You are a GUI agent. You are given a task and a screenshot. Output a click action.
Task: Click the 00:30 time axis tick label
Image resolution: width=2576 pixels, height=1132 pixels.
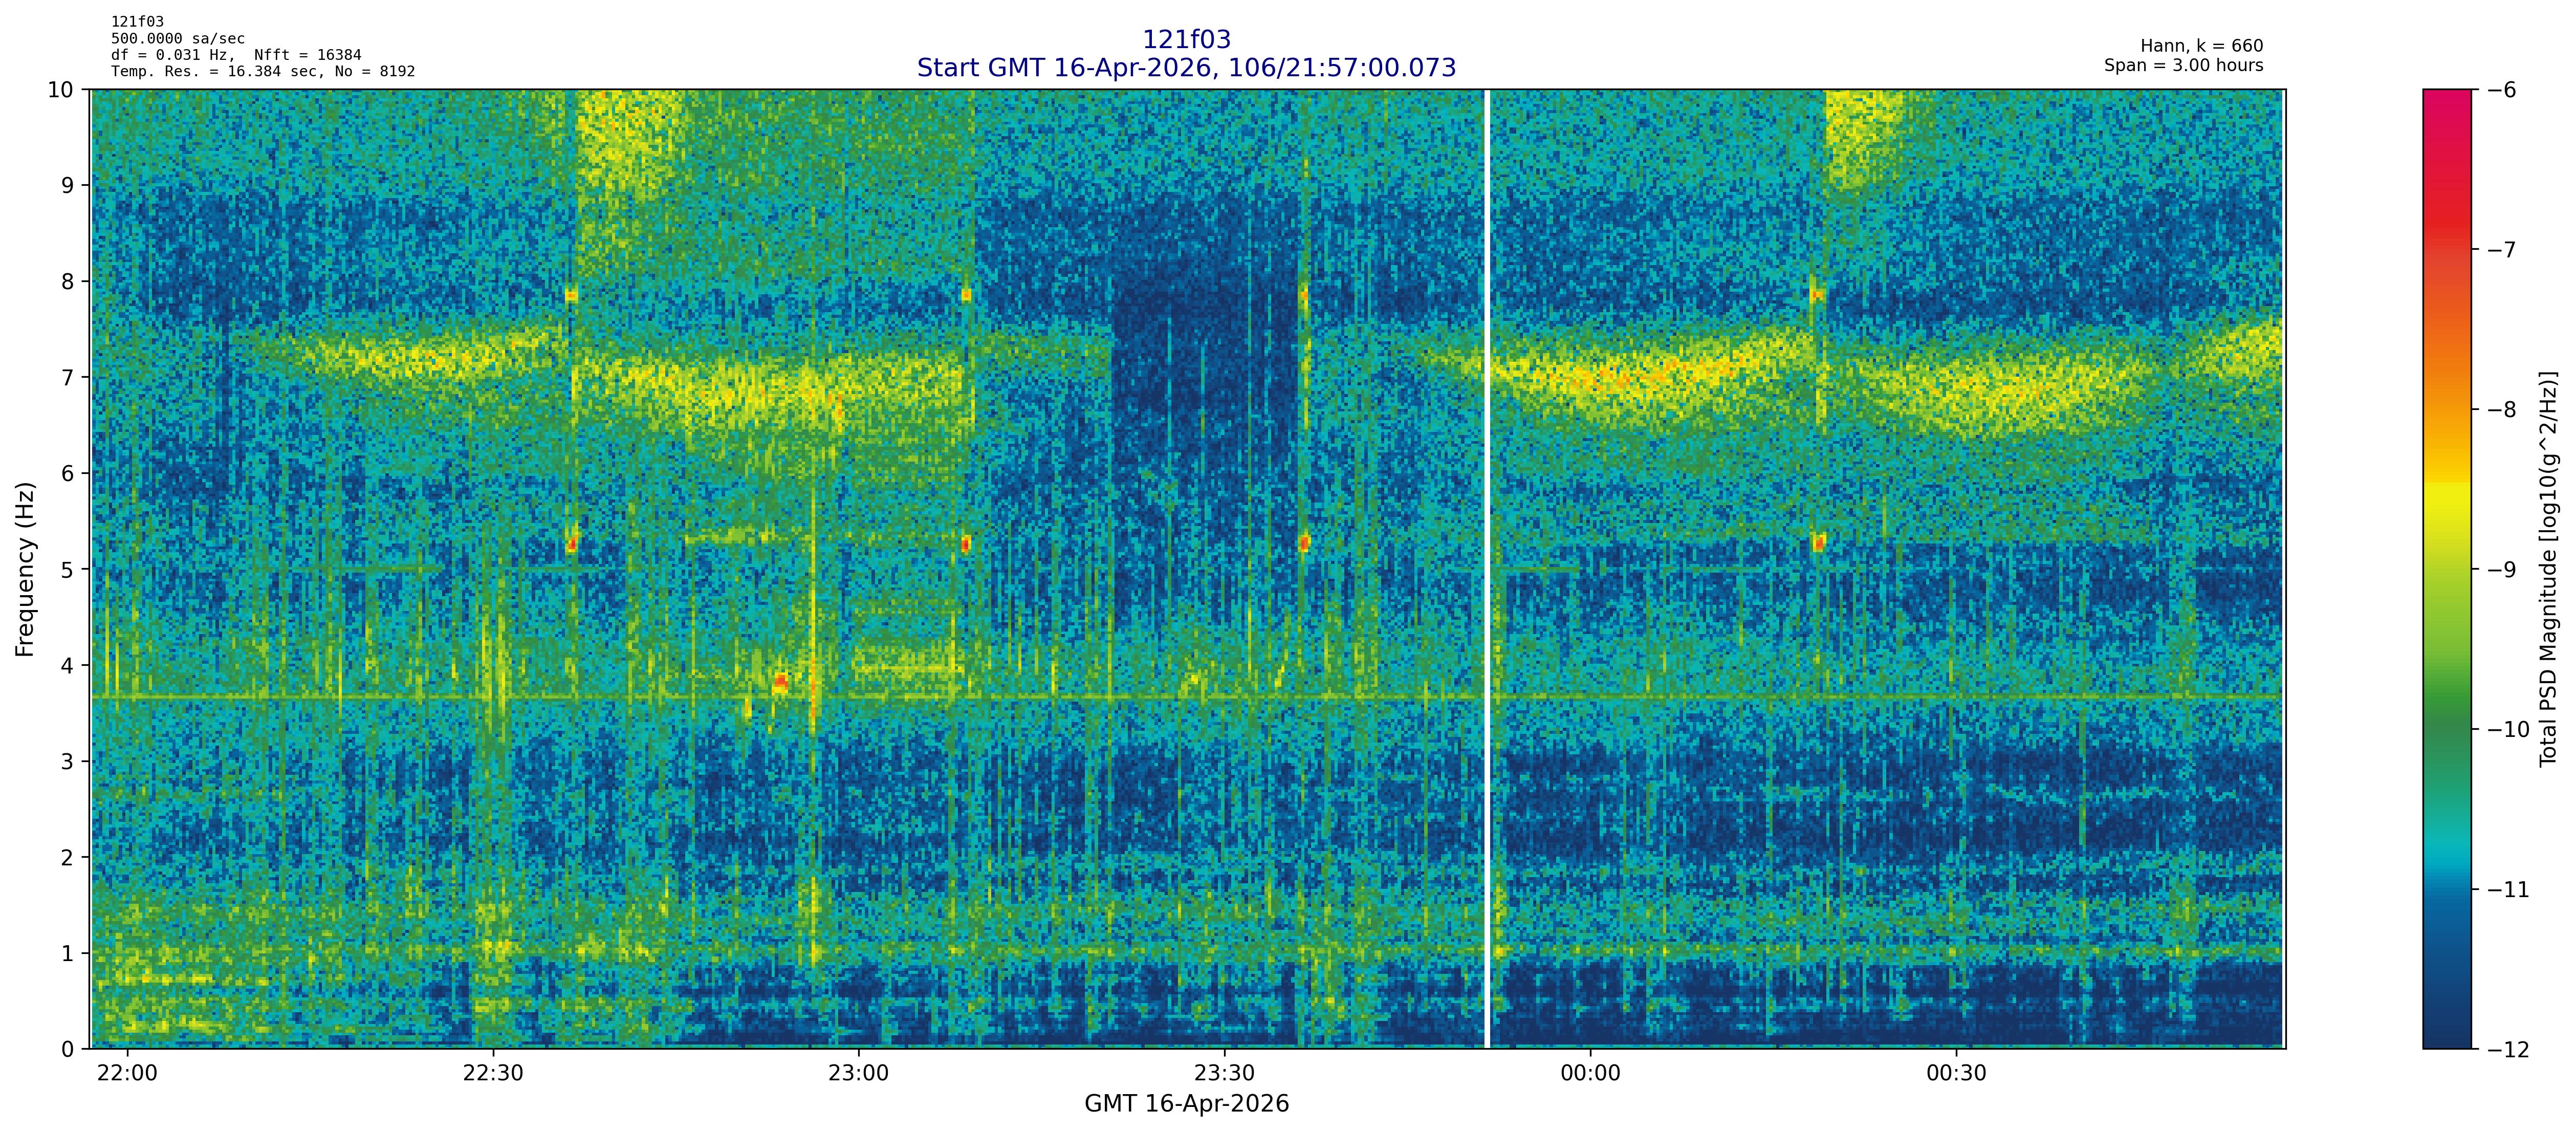click(x=1956, y=1074)
